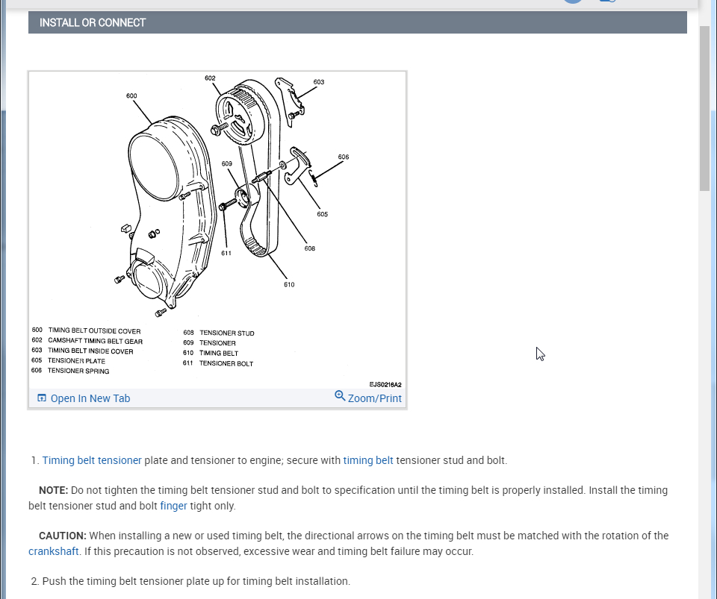Click the Zoom/Print magnifier icon

[x=340, y=396]
